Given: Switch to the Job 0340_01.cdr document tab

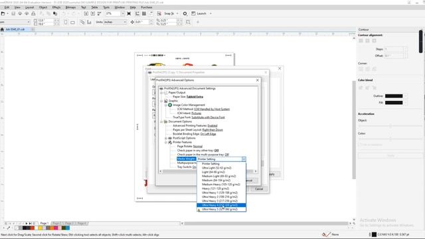Looking at the screenshot, I should 15,29.
